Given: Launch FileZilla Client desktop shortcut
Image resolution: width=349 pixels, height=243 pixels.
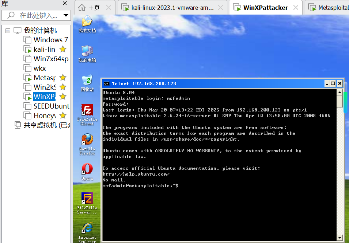Looking at the screenshot, I should tap(87, 114).
